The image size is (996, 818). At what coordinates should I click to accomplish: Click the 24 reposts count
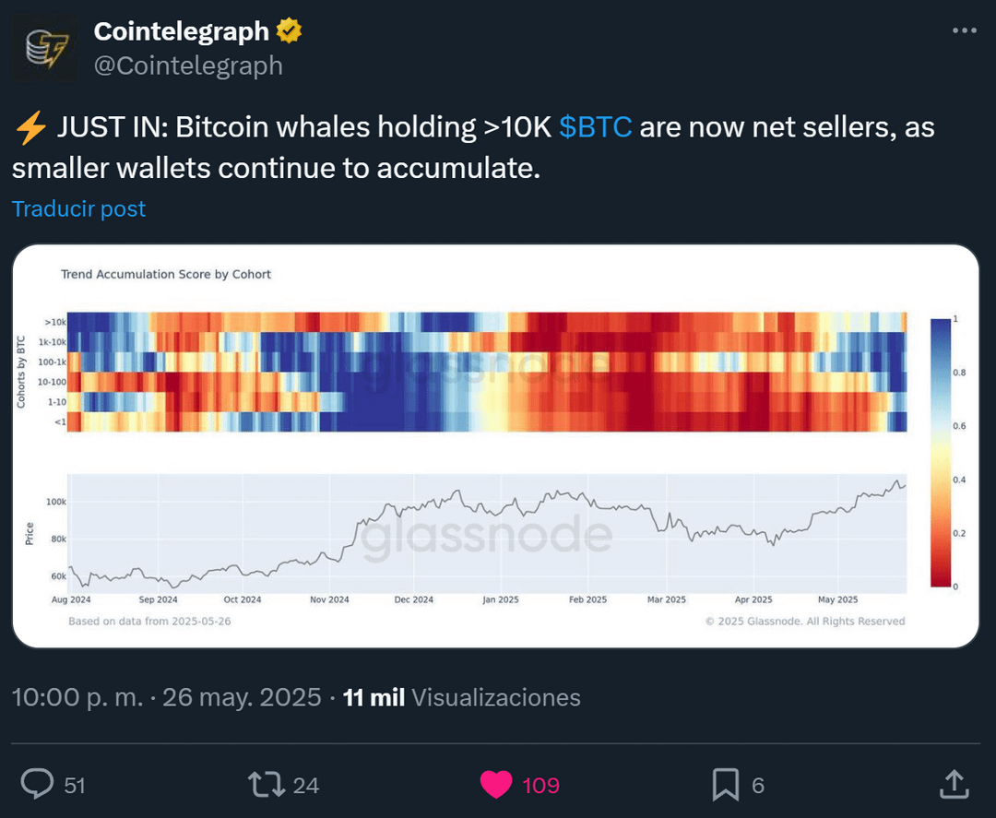(305, 786)
